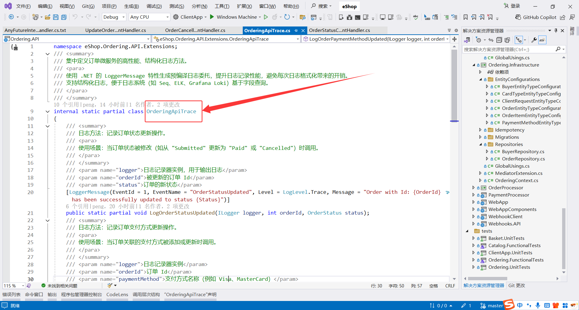This screenshot has width=579, height=310.
Task: Click the Sogou IME 中 language indicator
Action: (520, 305)
